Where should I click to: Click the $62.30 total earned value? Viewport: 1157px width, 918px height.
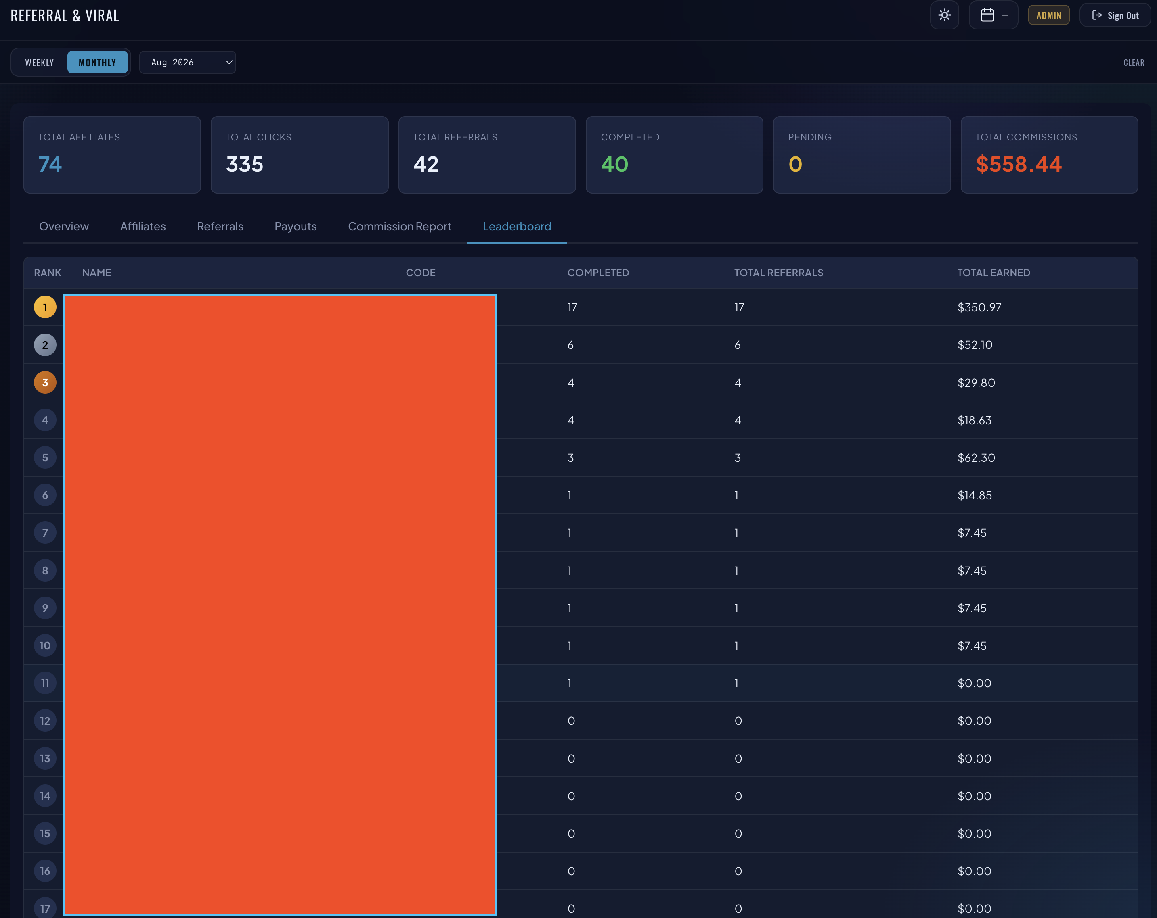coord(976,457)
